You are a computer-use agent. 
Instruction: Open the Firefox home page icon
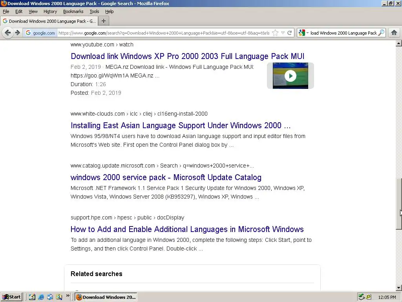pyautogui.click(x=394, y=33)
